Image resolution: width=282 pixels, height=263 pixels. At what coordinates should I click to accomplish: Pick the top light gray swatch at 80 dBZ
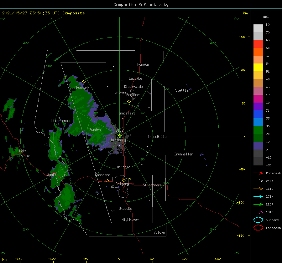click(x=258, y=28)
